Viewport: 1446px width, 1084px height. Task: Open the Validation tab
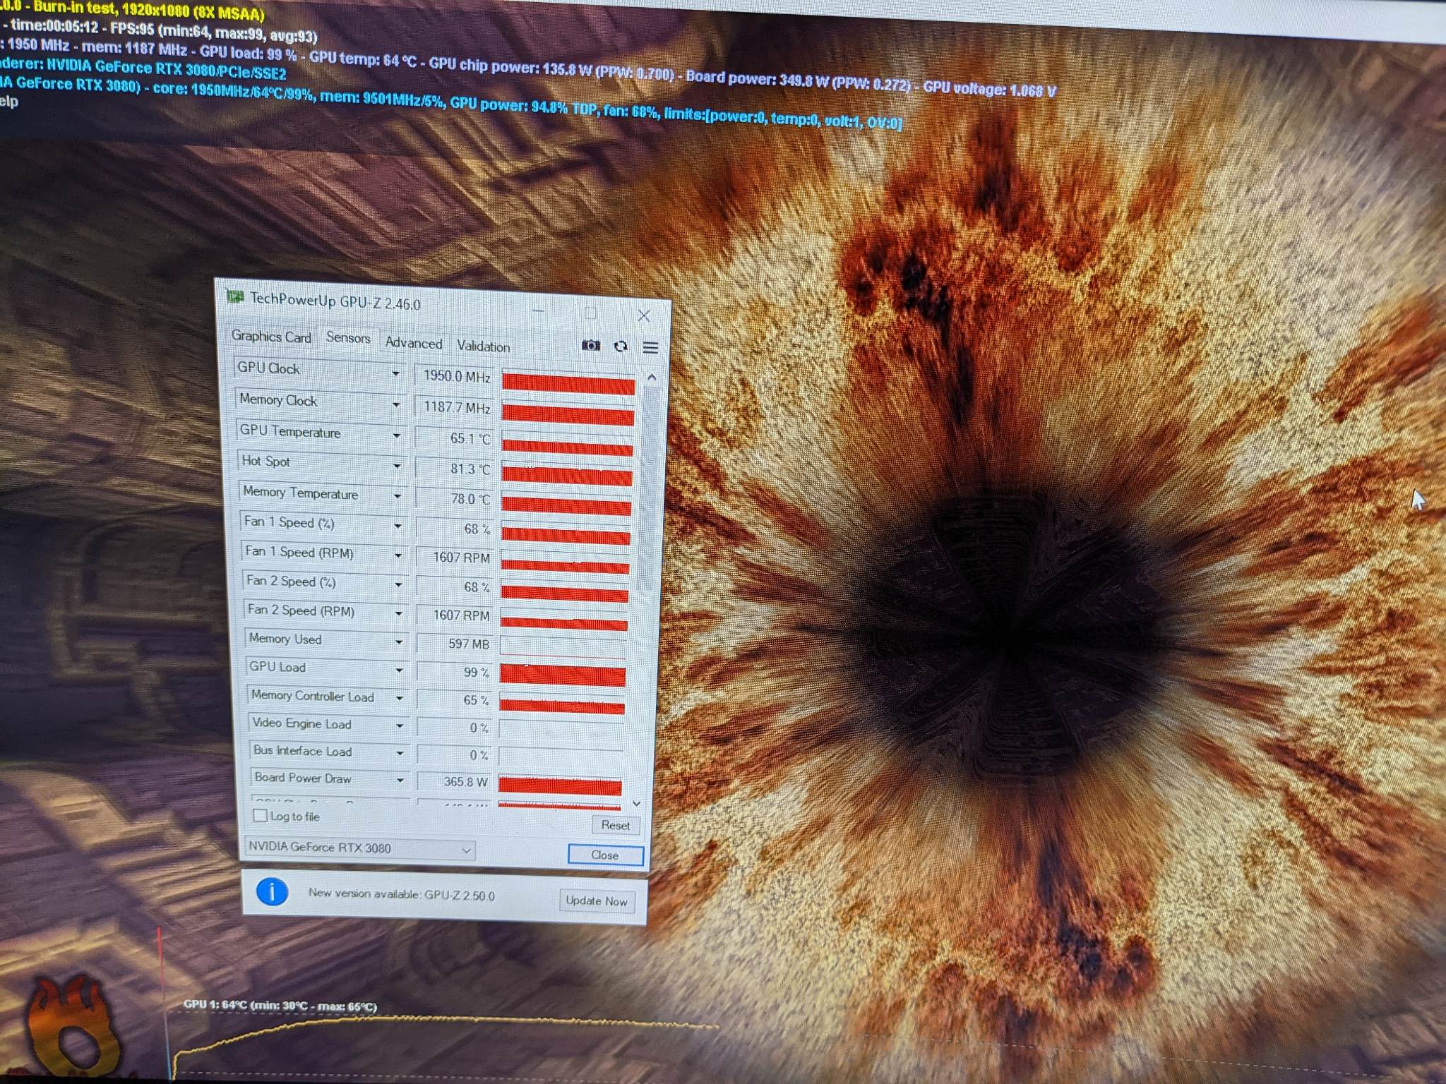[x=483, y=346]
